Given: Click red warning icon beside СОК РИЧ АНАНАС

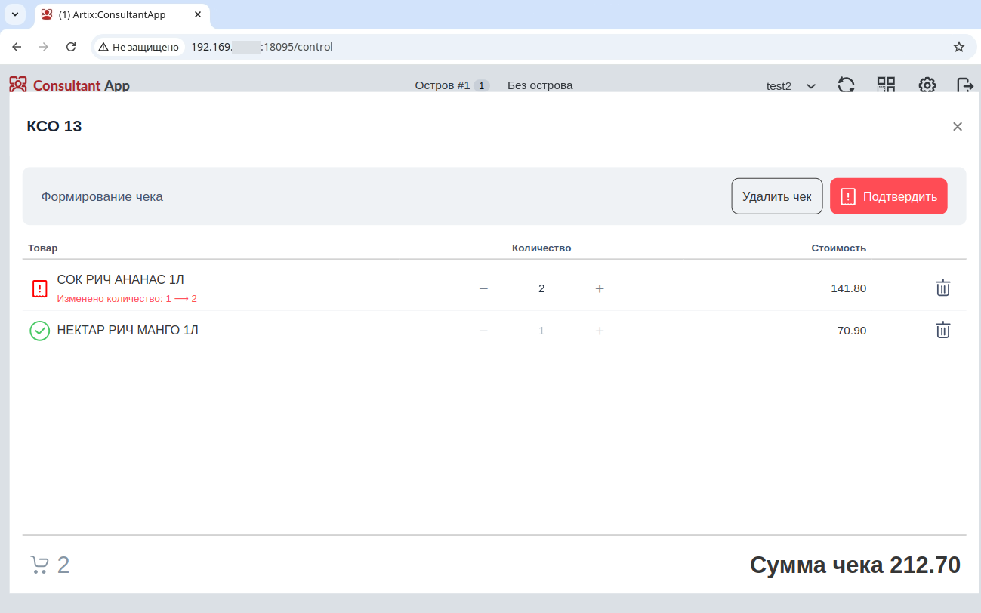Looking at the screenshot, I should 39,288.
